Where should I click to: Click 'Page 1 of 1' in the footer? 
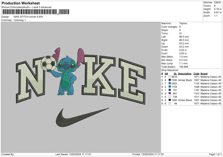(x=215, y=154)
